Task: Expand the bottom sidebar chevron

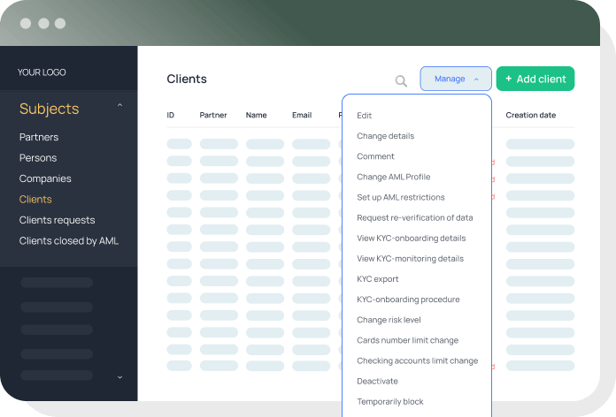Action: coord(119,377)
